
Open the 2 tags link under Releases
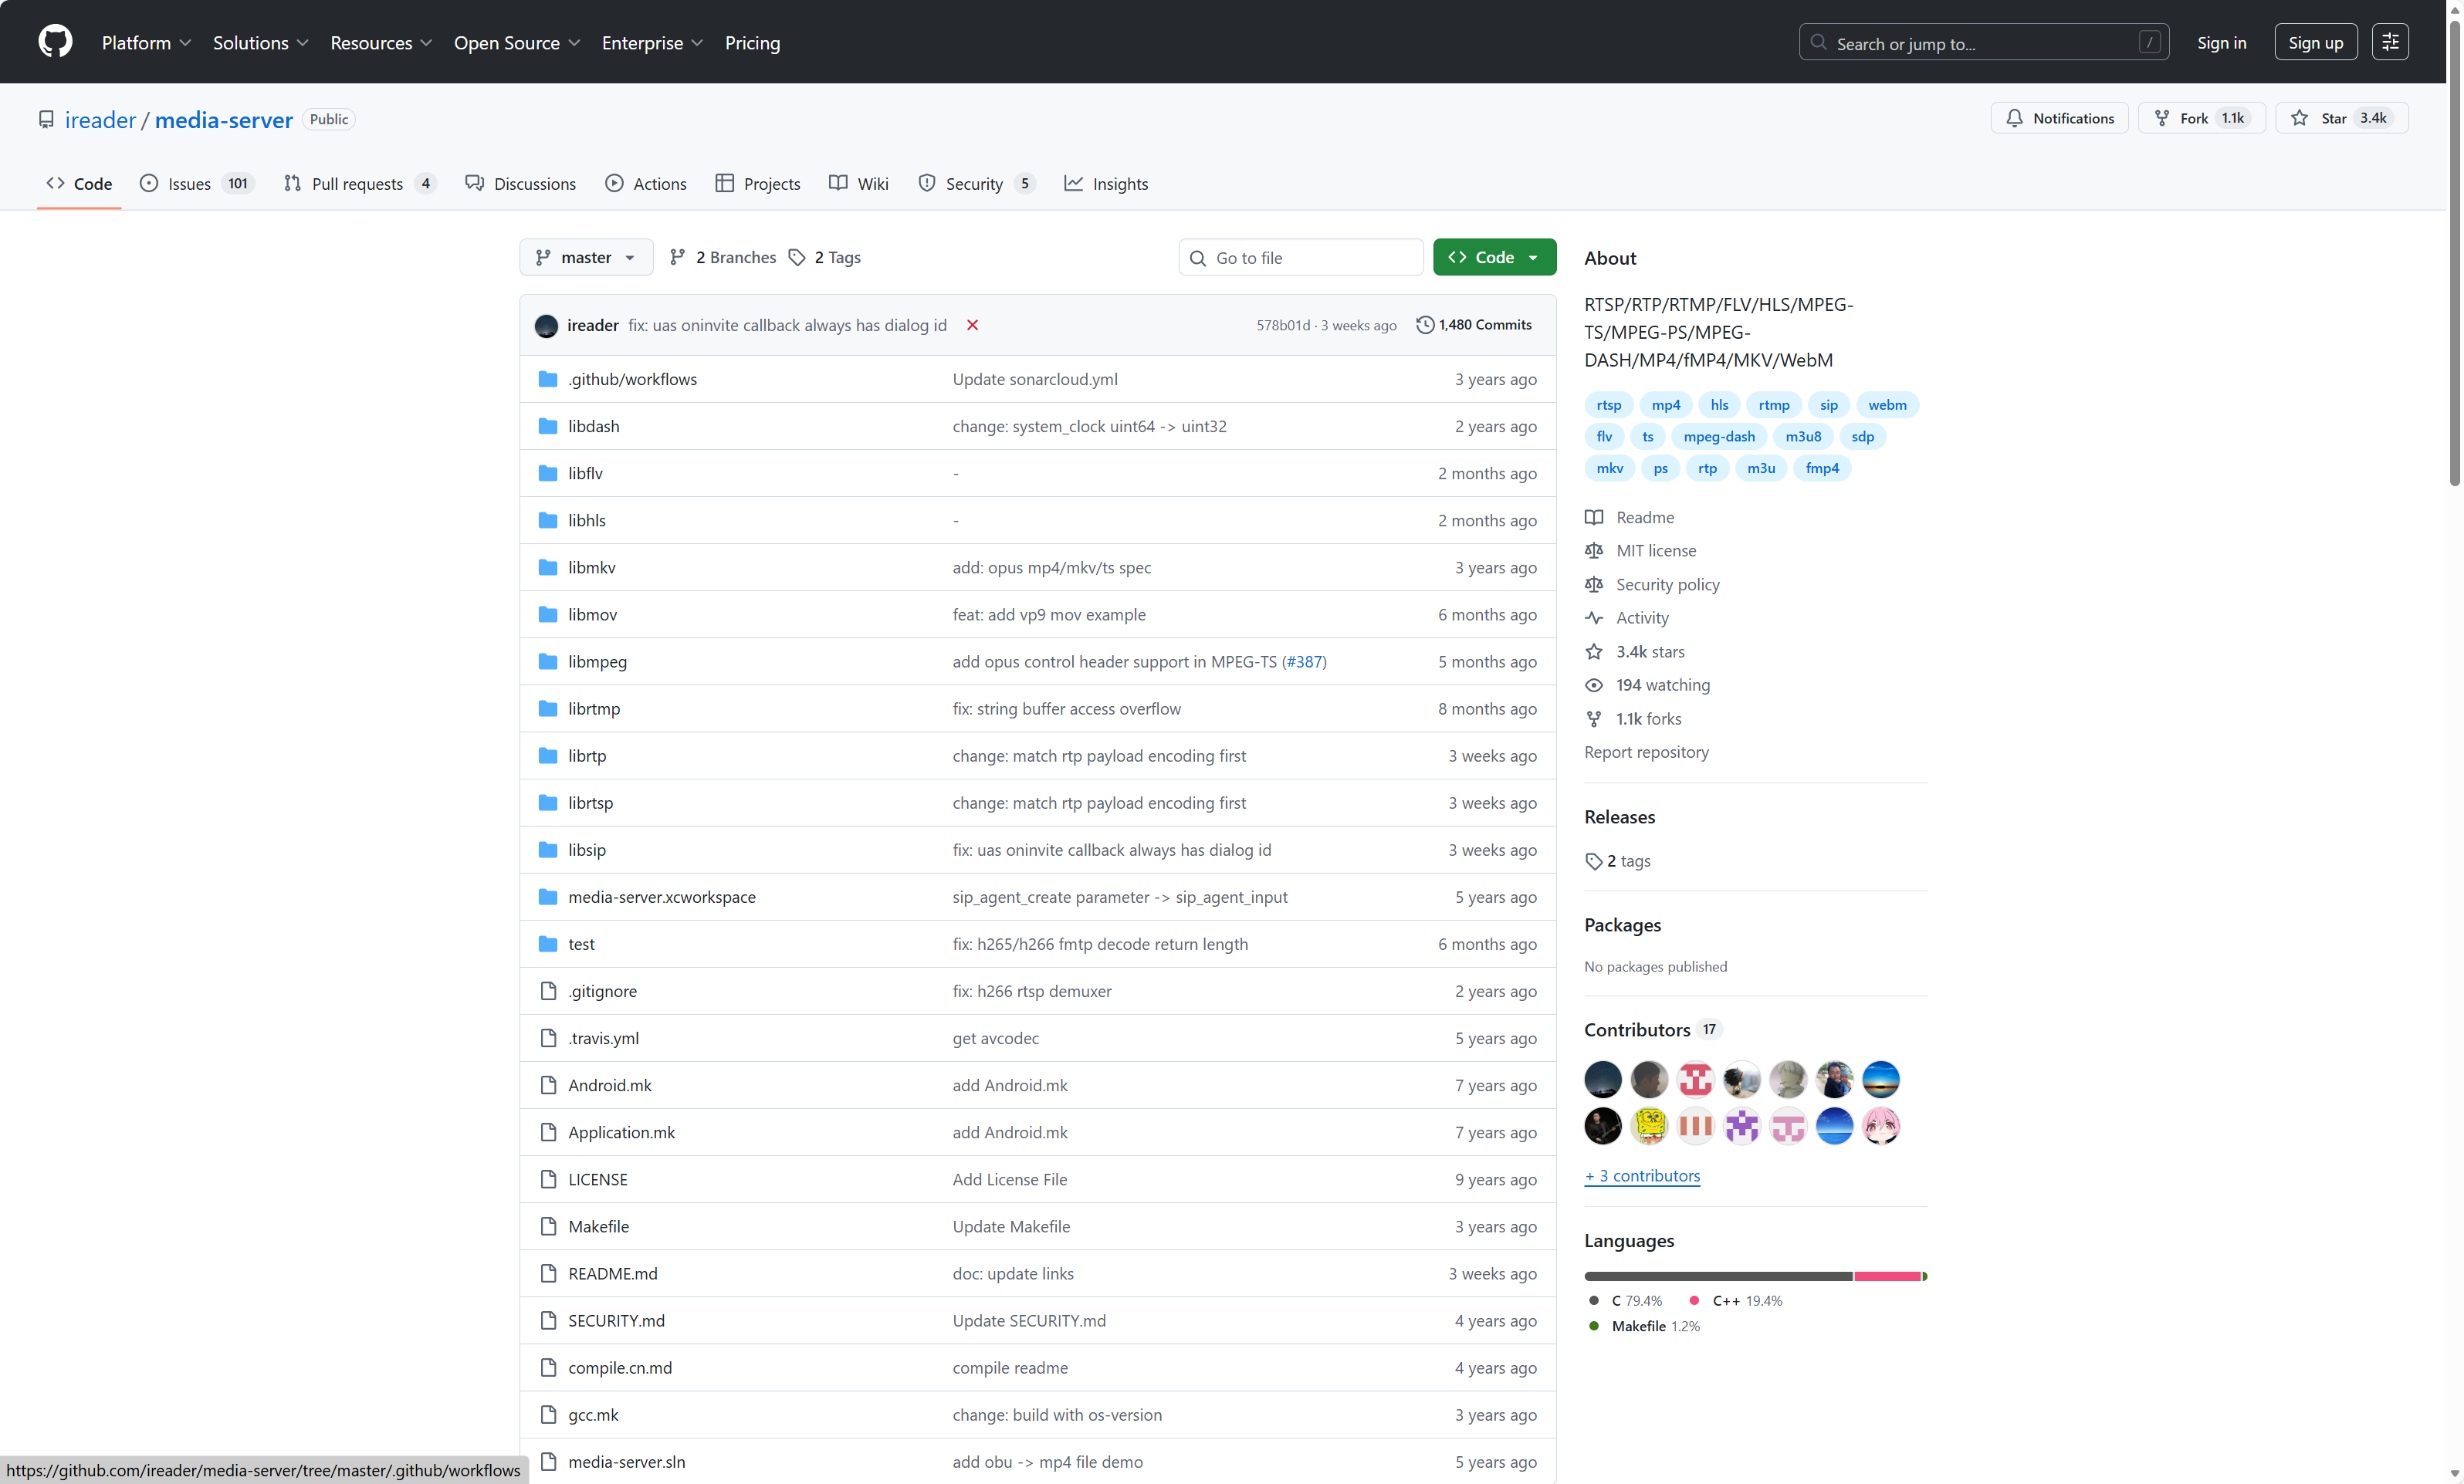[x=1618, y=861]
